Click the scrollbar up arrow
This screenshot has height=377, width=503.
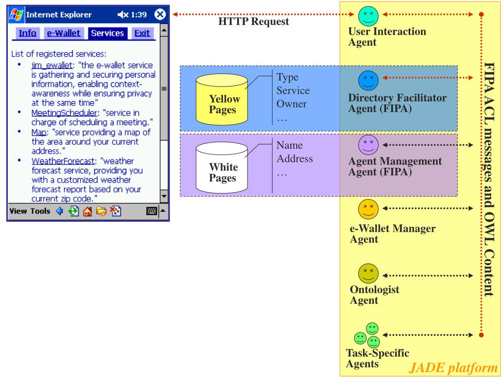(x=164, y=30)
